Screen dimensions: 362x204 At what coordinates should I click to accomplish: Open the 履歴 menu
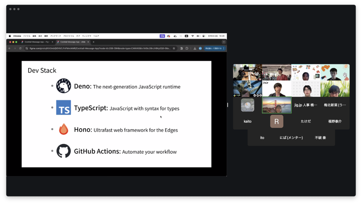point(46,36)
